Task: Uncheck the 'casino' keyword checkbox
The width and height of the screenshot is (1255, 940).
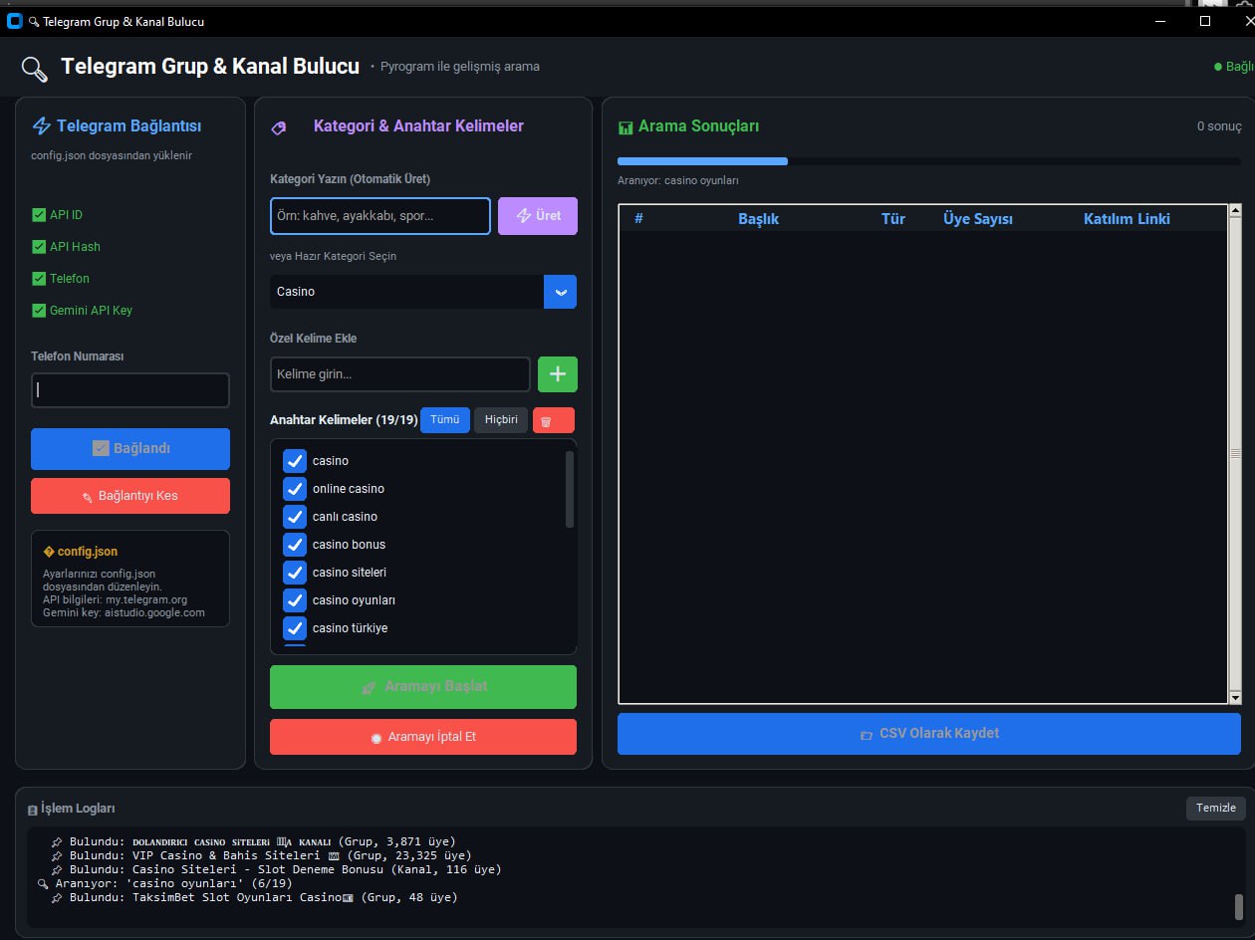Action: 294,461
